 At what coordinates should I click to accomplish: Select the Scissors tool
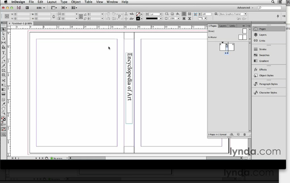click(4, 81)
